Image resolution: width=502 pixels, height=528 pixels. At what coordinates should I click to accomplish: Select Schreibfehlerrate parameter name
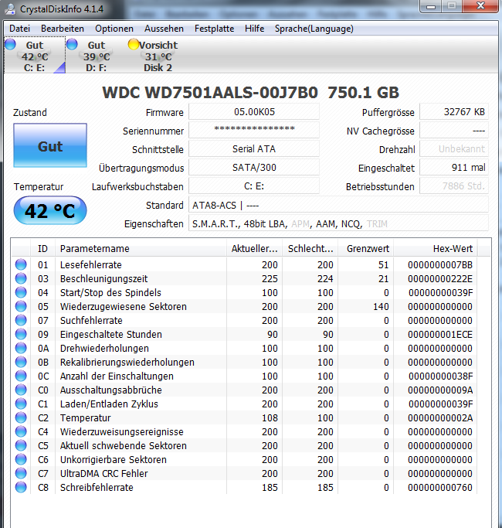(97, 487)
